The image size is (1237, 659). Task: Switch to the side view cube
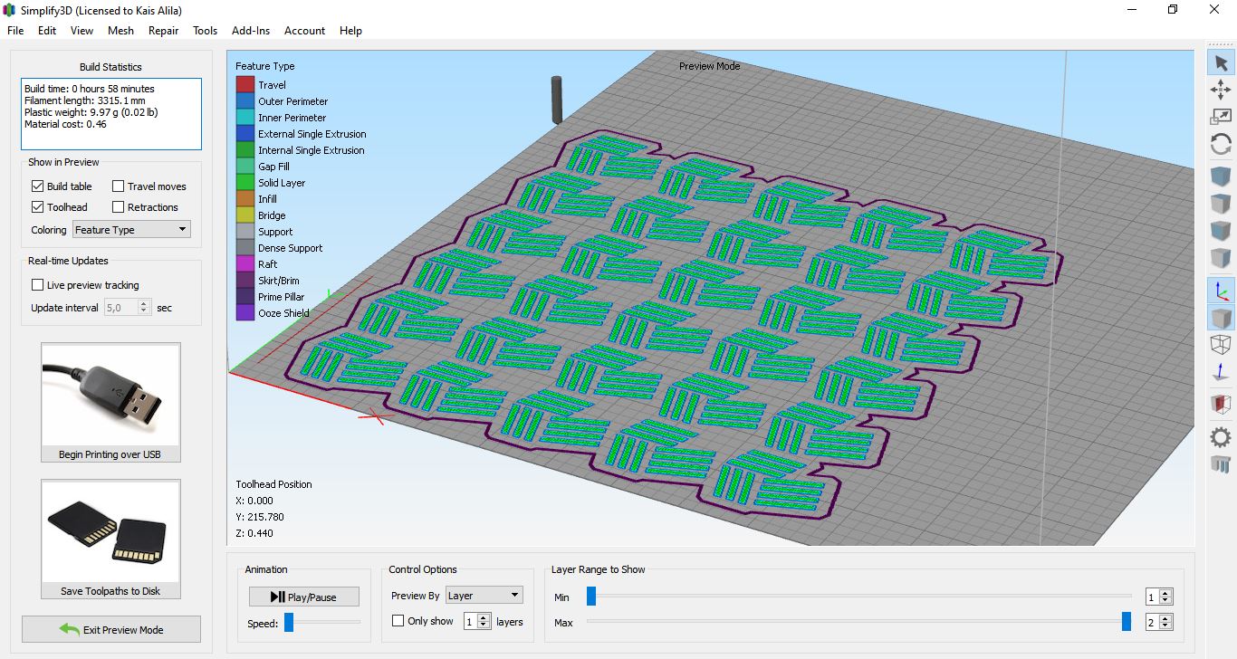1221,257
